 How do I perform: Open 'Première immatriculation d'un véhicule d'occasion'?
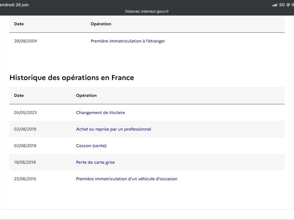(126, 179)
